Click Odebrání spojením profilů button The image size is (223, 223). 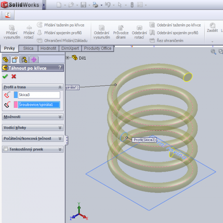click(174, 33)
